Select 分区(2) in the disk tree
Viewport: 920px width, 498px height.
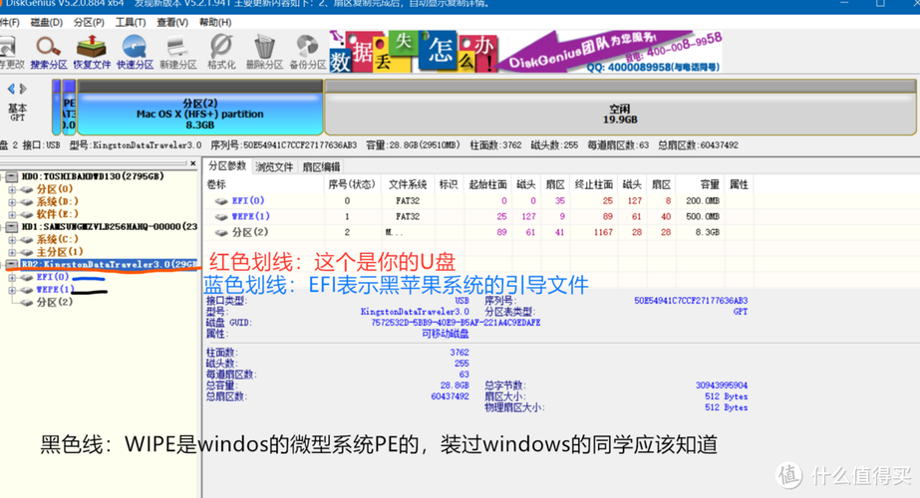55,302
